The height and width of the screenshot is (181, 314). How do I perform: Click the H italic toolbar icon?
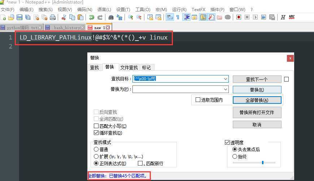click(x=283, y=17)
